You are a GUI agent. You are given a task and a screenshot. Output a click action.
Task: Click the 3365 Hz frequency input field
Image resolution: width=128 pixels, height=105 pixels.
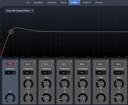click(101, 73)
